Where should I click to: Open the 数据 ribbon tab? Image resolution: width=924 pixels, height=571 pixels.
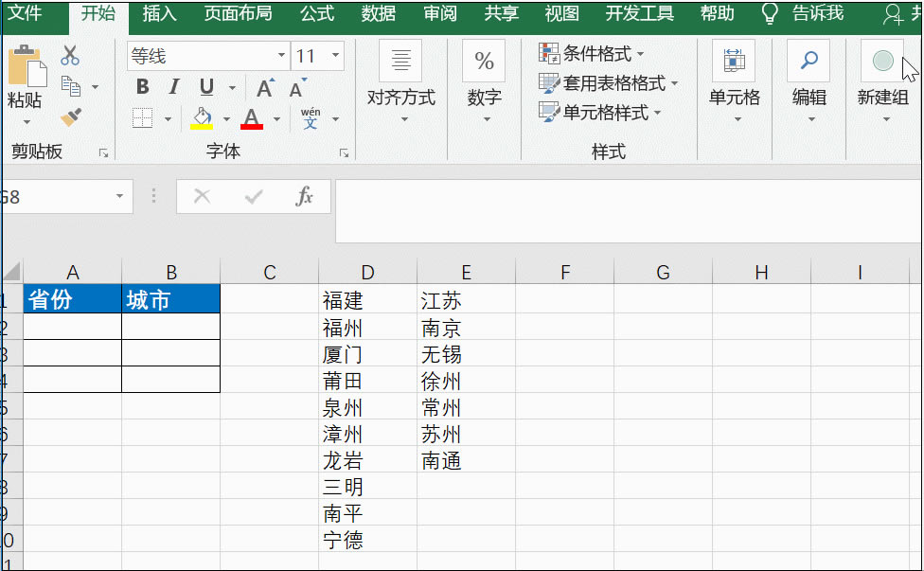click(x=377, y=13)
